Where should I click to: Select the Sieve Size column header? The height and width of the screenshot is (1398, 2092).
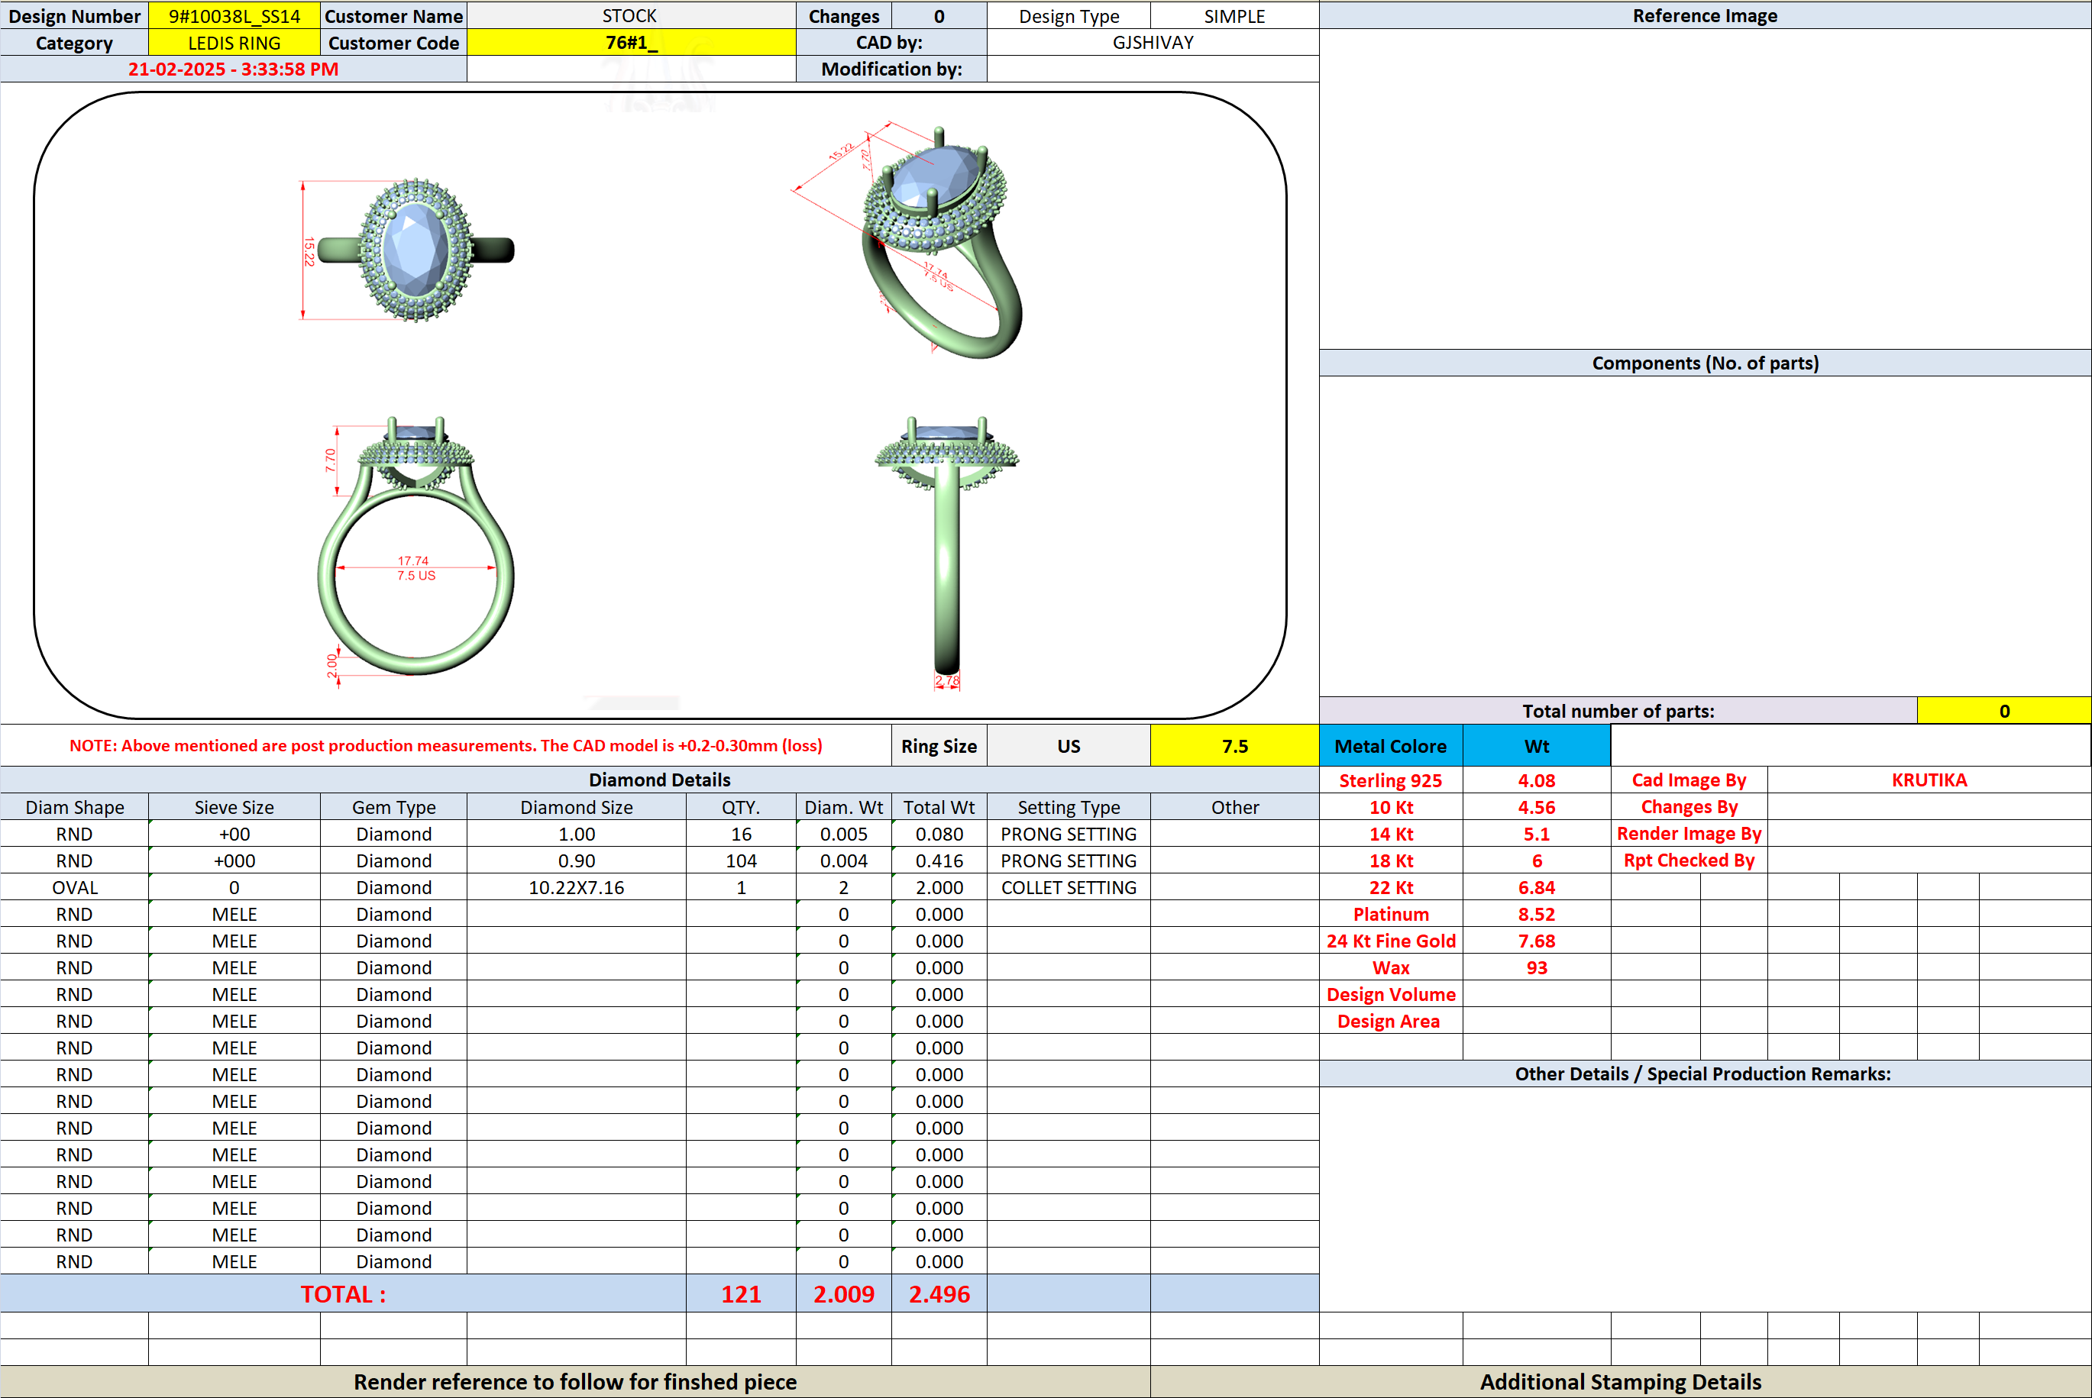pyautogui.click(x=234, y=807)
